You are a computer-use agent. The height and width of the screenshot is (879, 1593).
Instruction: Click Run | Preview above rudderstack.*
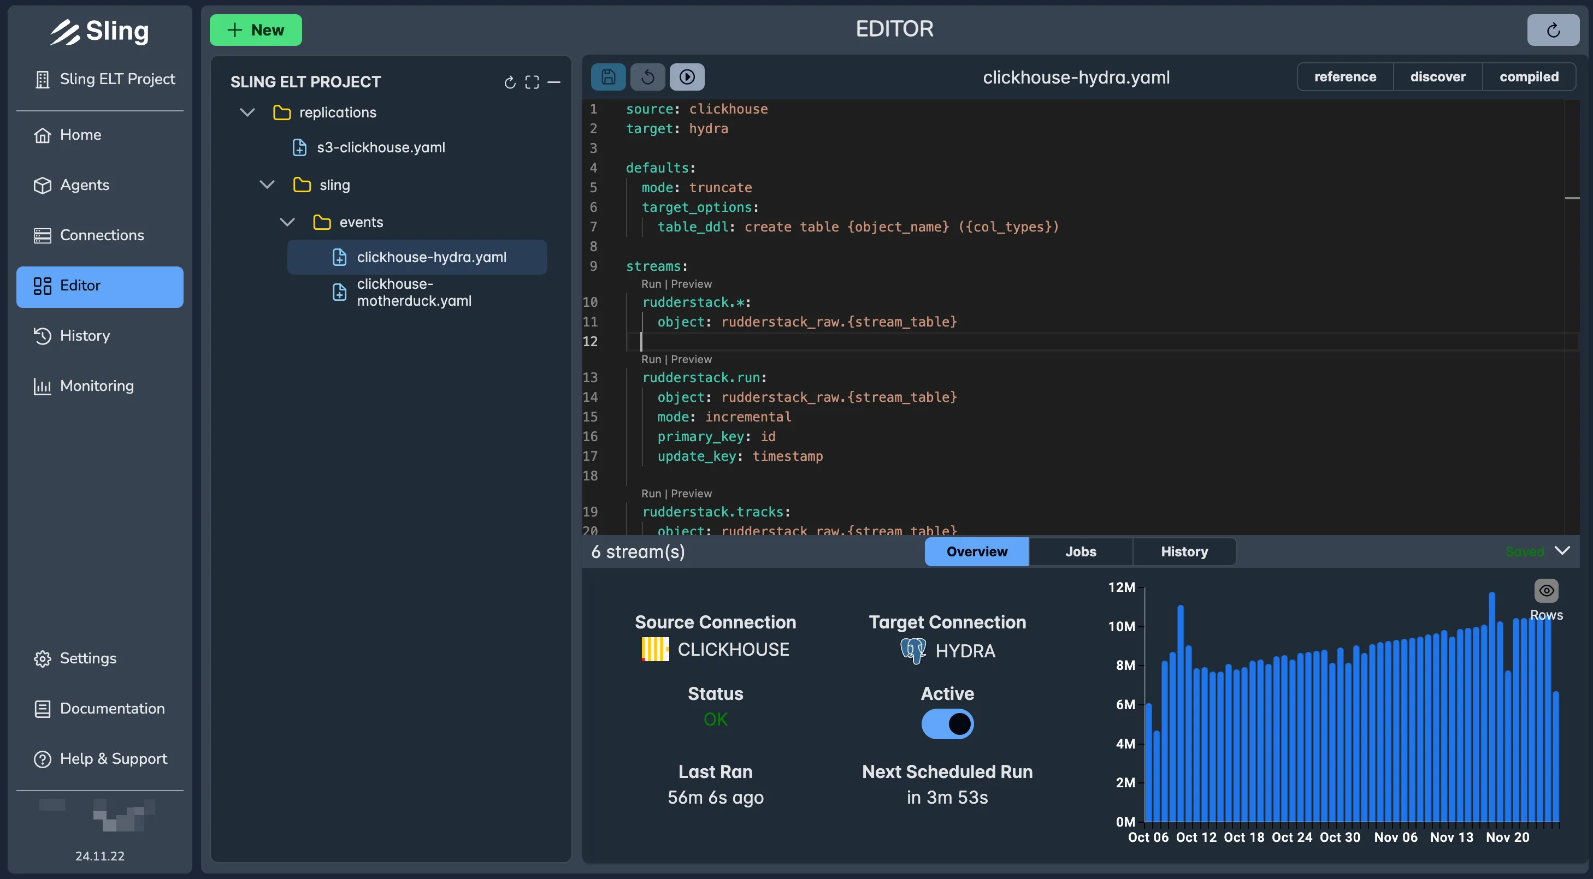676,284
